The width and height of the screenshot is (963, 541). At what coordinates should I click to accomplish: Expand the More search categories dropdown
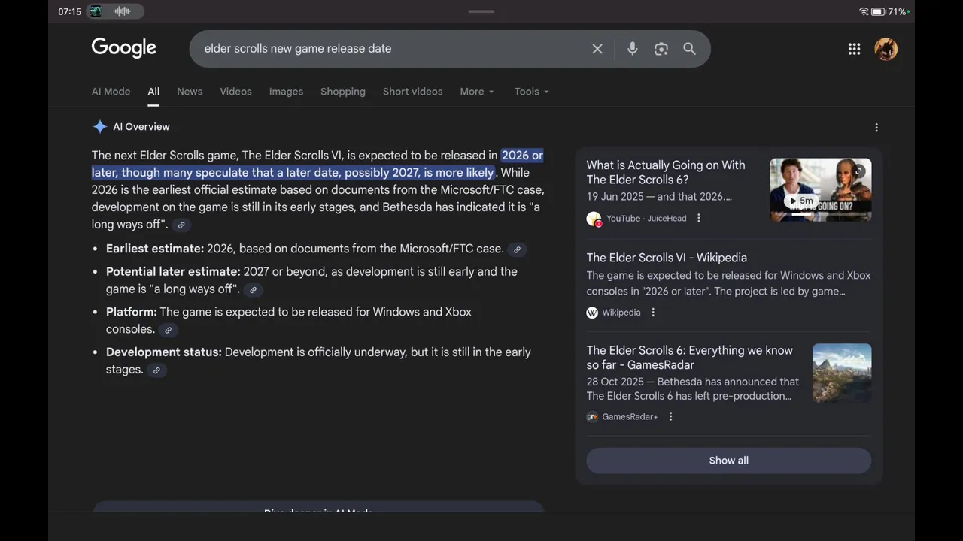pyautogui.click(x=477, y=92)
